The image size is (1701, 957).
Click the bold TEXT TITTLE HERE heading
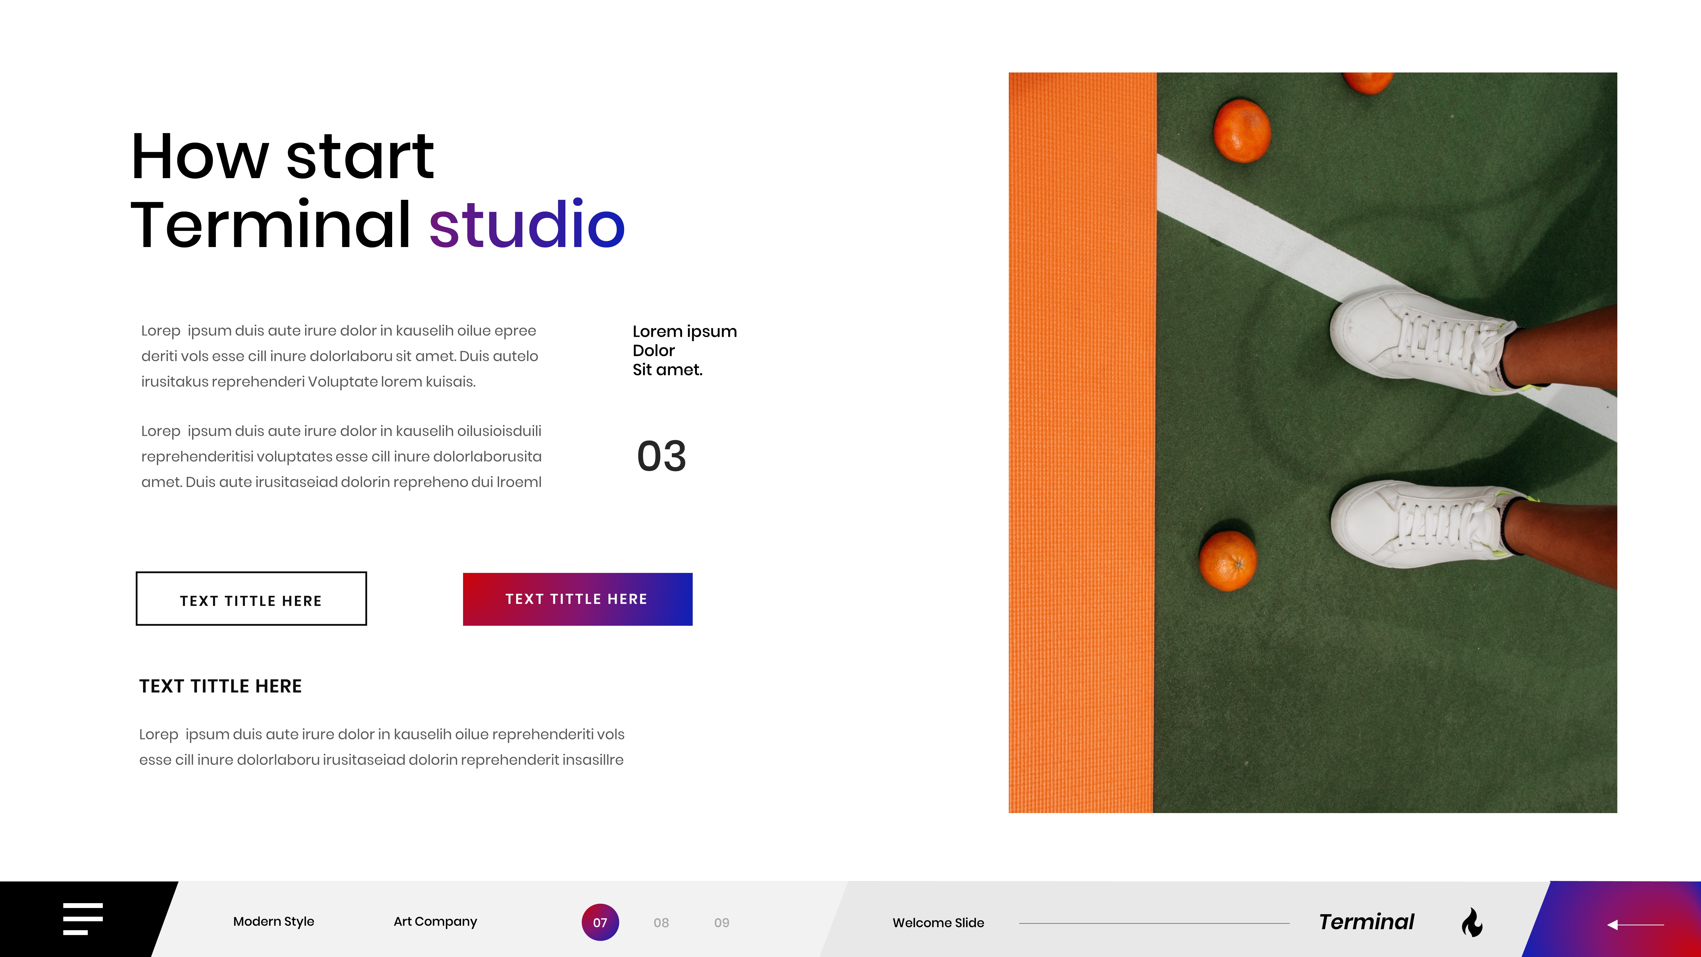point(220,686)
